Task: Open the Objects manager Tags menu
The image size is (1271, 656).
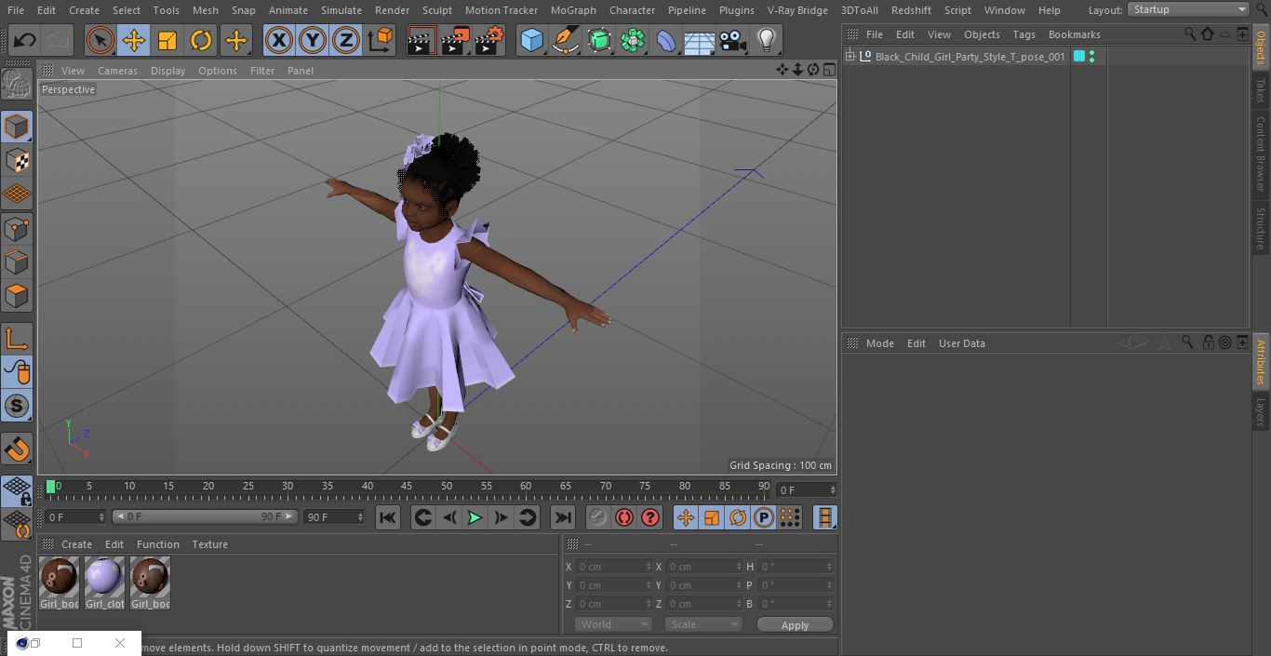Action: pyautogui.click(x=1023, y=34)
